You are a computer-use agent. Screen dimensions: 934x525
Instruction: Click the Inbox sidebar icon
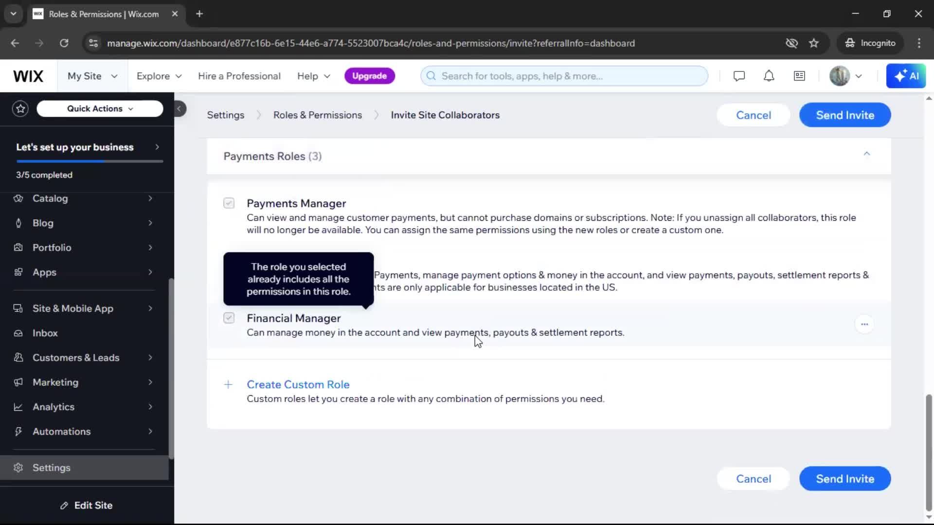[18, 333]
